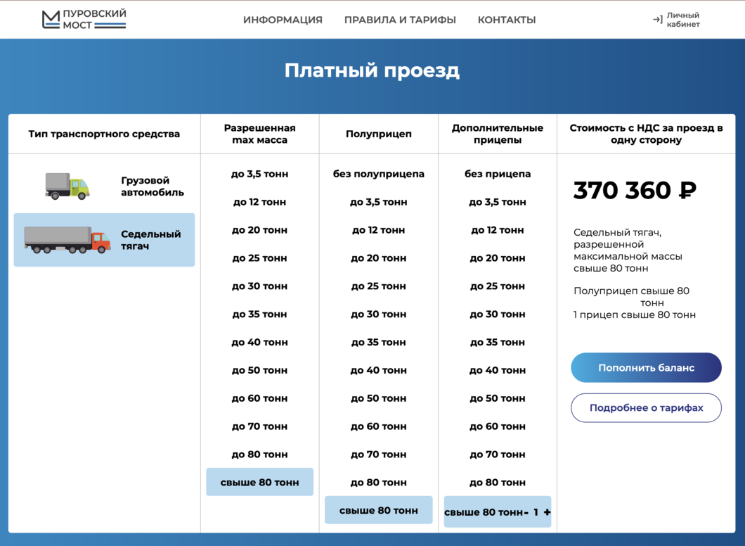The height and width of the screenshot is (546, 745).
Task: Pick без полуприцепа option
Action: point(379,174)
